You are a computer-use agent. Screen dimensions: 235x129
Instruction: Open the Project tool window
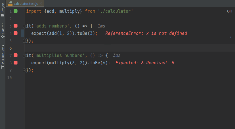point(3,11)
